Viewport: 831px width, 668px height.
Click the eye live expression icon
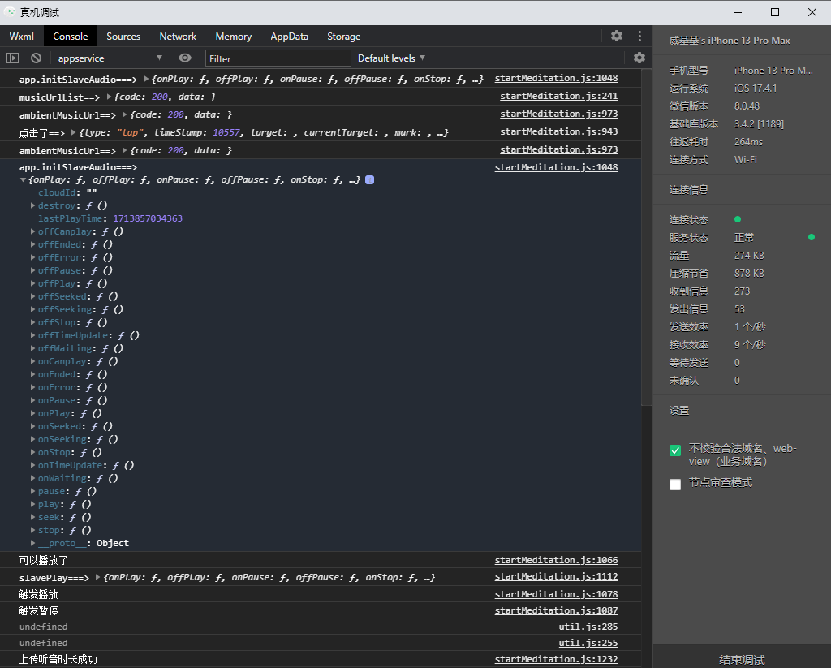pos(185,58)
